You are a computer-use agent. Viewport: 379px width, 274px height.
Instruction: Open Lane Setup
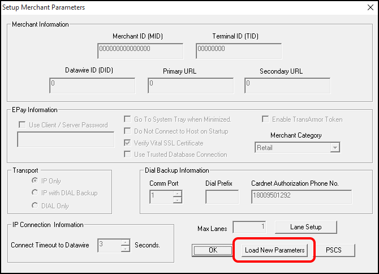(306, 227)
